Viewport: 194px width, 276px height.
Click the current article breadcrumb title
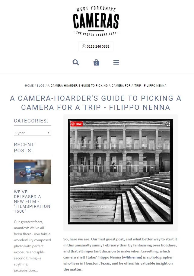click(x=107, y=86)
